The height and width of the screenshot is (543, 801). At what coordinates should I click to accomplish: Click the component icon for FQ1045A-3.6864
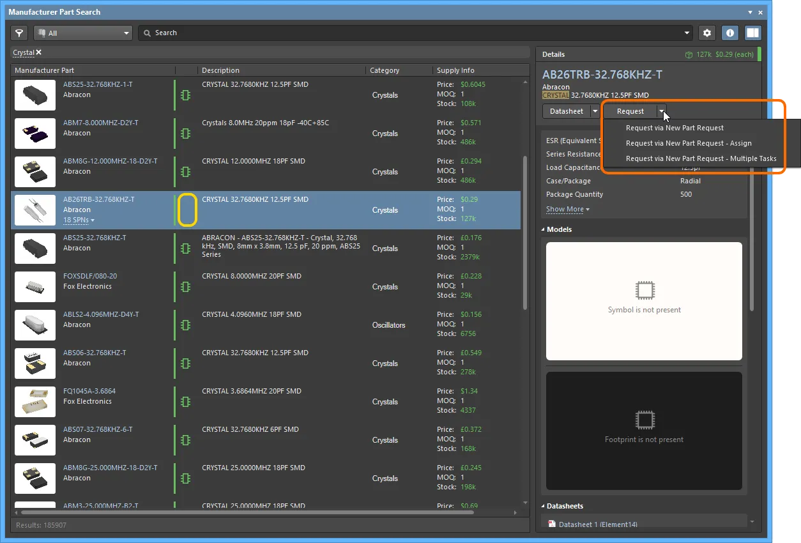[186, 402]
